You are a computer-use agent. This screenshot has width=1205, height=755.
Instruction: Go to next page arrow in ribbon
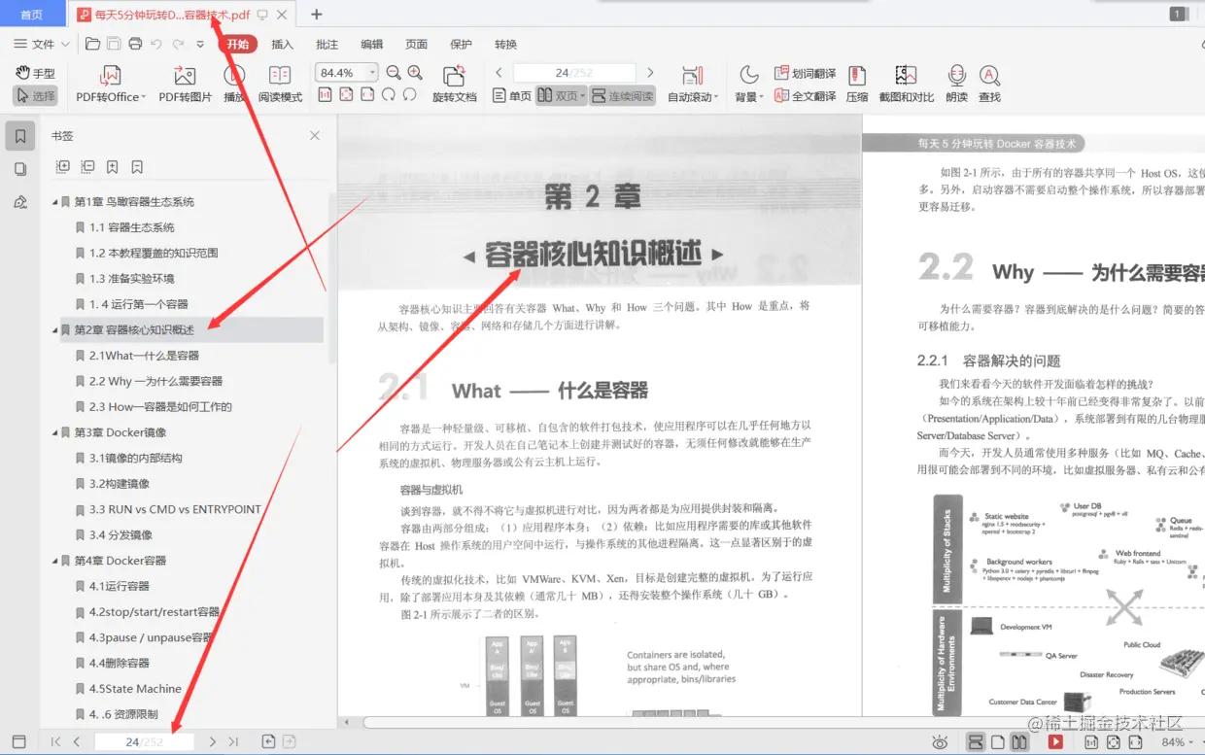tap(650, 73)
